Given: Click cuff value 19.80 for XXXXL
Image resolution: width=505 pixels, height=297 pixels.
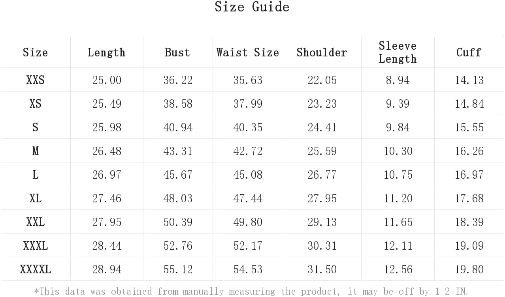Looking at the screenshot, I should [469, 269].
